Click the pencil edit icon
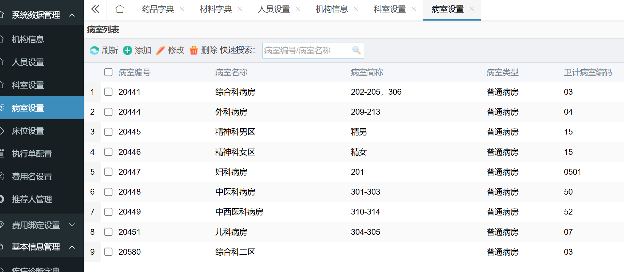 point(161,50)
